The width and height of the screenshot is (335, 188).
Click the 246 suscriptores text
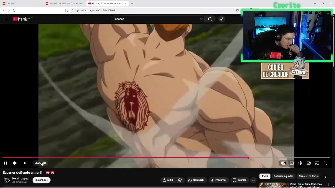tap(20, 182)
